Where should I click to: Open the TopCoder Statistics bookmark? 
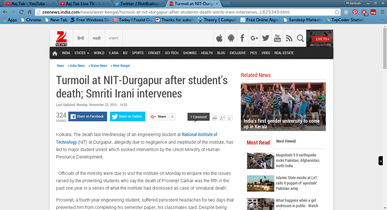[345, 20]
